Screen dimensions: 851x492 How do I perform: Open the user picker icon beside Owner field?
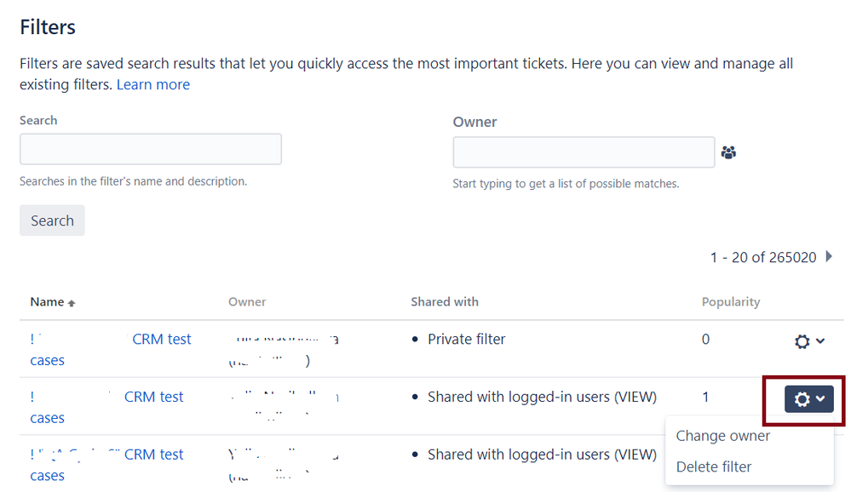point(727,153)
